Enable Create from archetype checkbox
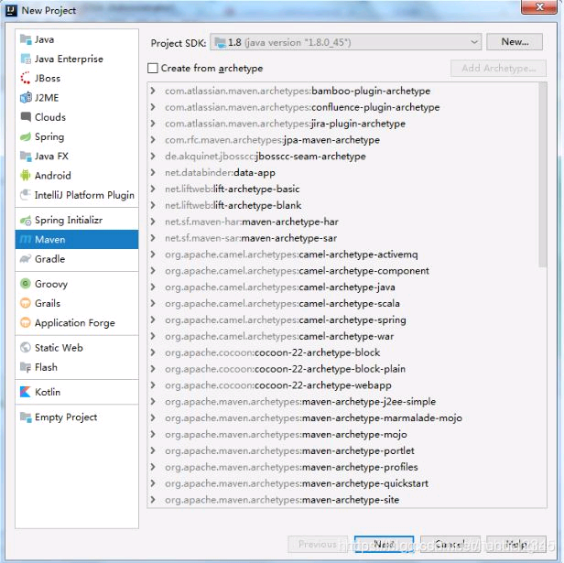Image resolution: width=564 pixels, height=563 pixels. [153, 68]
